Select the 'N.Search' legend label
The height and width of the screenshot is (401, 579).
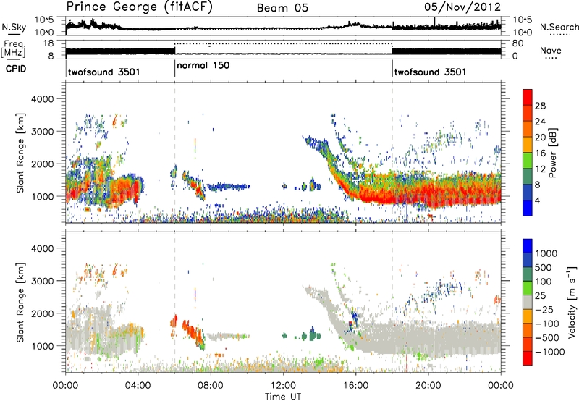[x=559, y=27]
